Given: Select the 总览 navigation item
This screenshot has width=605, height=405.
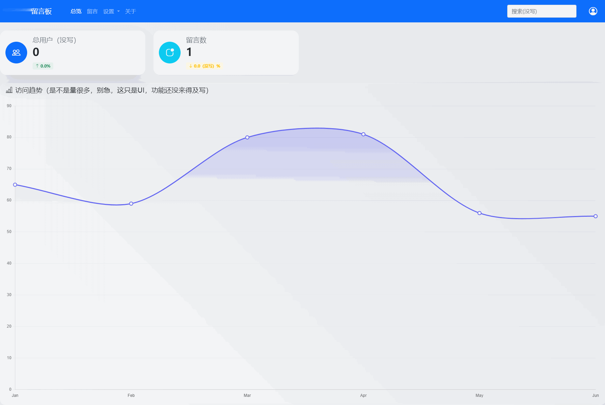Looking at the screenshot, I should click(x=76, y=11).
